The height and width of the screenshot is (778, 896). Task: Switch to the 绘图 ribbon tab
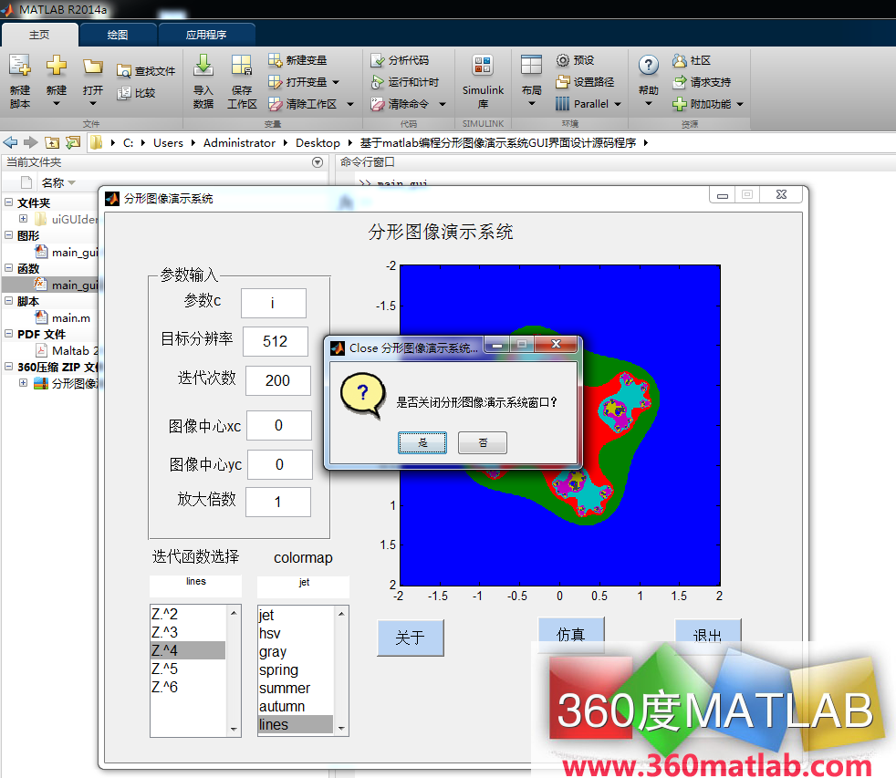click(x=118, y=33)
